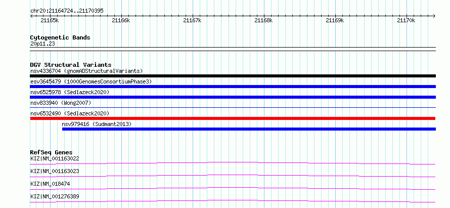
Task: Click the KIZ|NM_001276389 magenta gene line
Action: pos(233,201)
